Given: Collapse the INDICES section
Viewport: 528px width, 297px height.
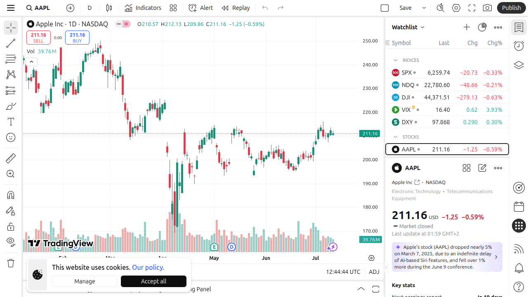Looking at the screenshot, I should [396, 60].
